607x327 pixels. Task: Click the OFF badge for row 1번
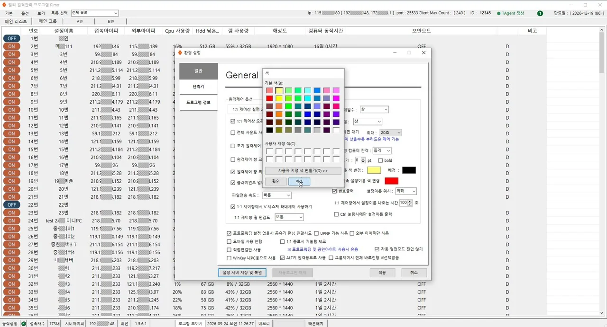(x=11, y=38)
